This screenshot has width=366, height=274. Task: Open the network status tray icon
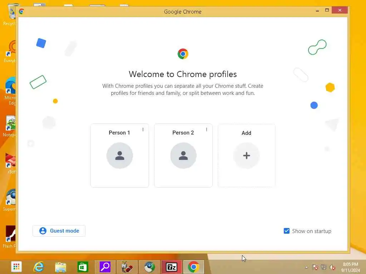tap(324, 267)
